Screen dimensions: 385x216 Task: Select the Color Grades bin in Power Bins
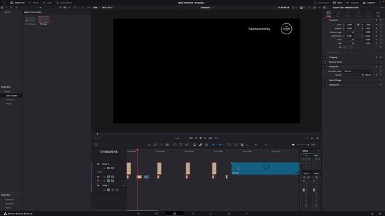point(11,95)
